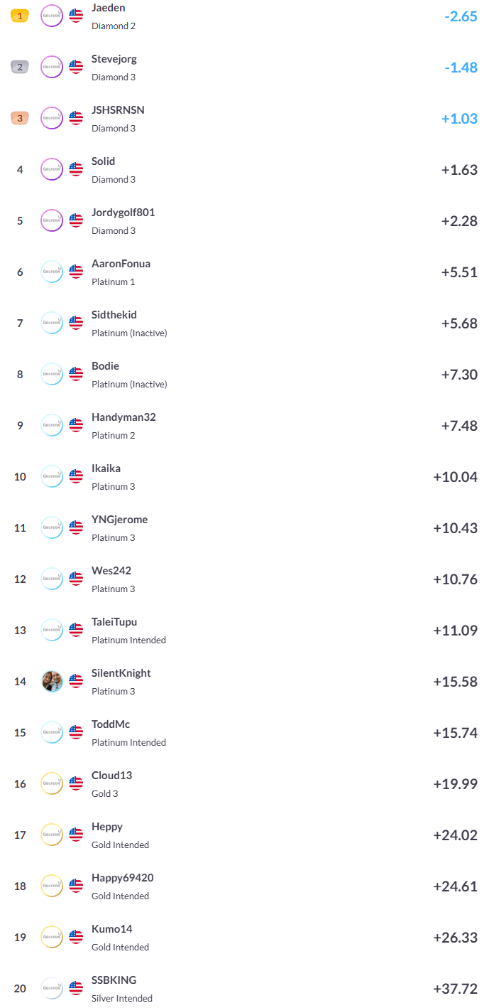Open Jordygolf801's player profile name
The image size is (489, 1008).
[123, 213]
